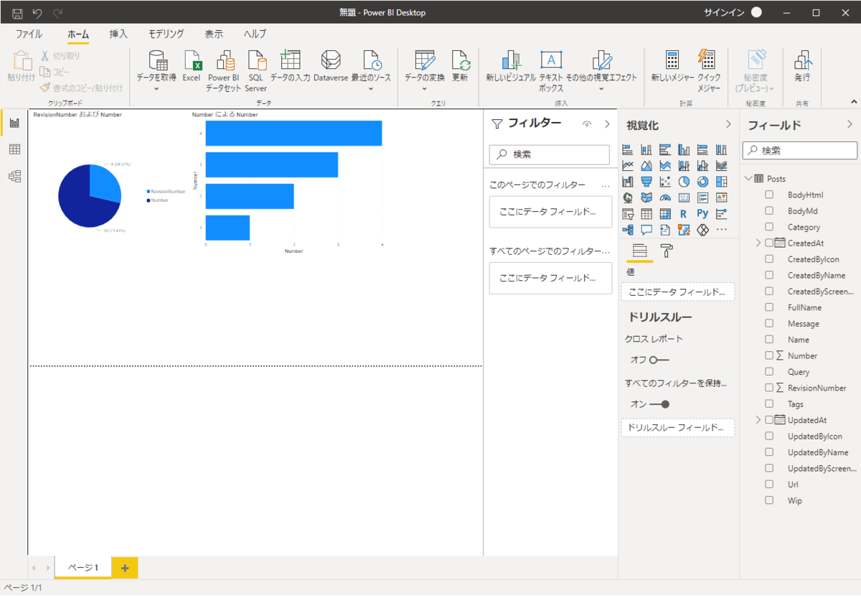This screenshot has width=861, height=596.
Task: Select the Python visual
Action: (x=702, y=213)
